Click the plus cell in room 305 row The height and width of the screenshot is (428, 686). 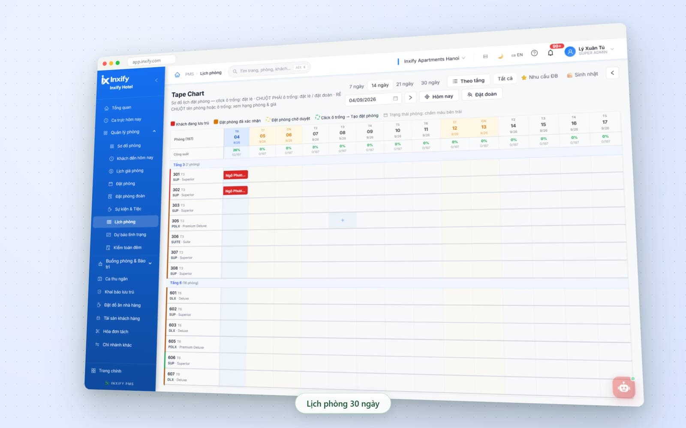[x=343, y=220]
